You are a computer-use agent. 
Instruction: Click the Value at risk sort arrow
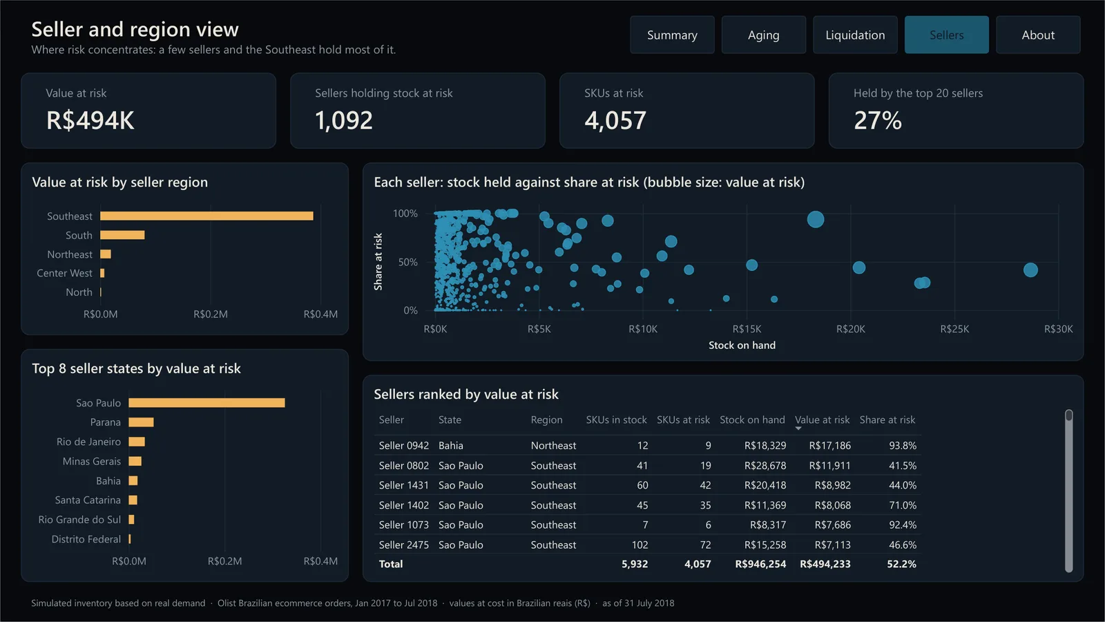coord(798,428)
